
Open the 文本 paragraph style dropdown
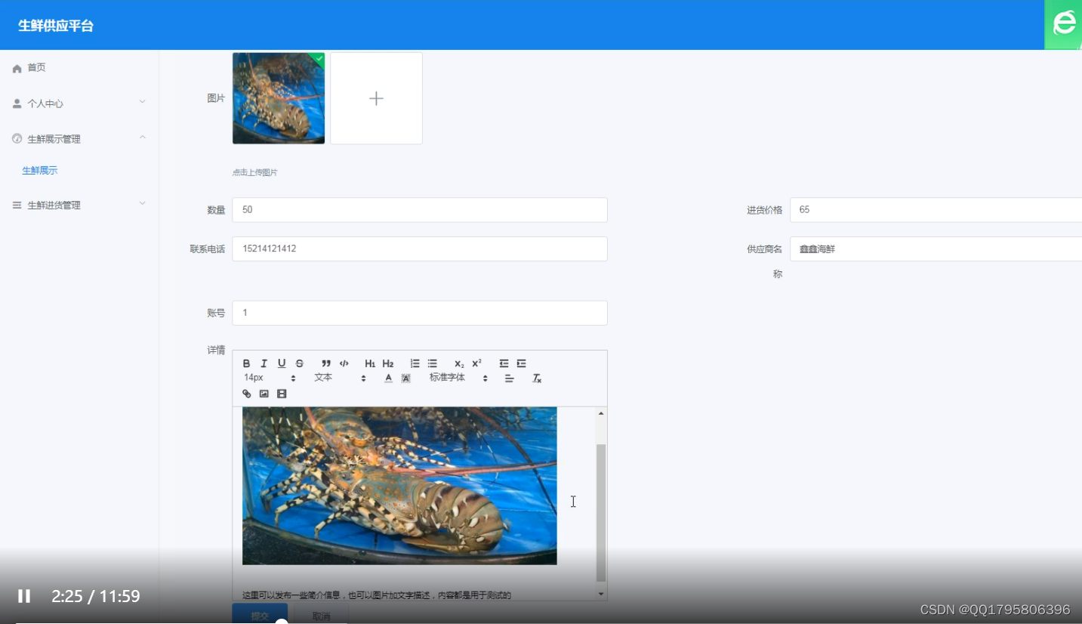[340, 378]
